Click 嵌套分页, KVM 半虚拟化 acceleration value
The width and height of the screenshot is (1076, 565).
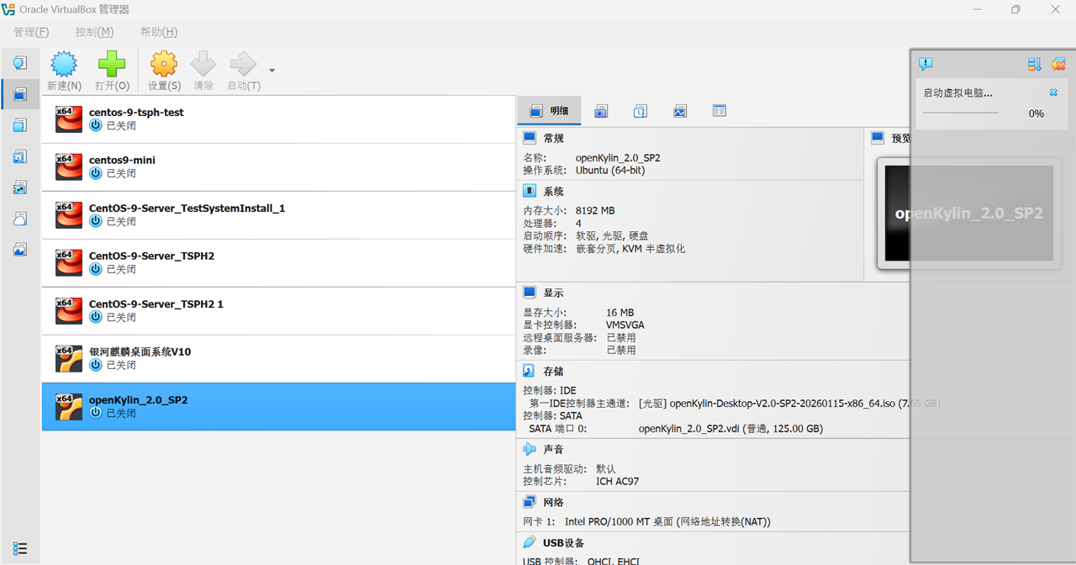coord(630,249)
